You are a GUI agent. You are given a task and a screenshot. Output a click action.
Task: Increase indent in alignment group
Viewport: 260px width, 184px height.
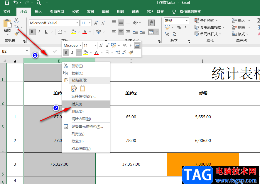tap(142, 32)
